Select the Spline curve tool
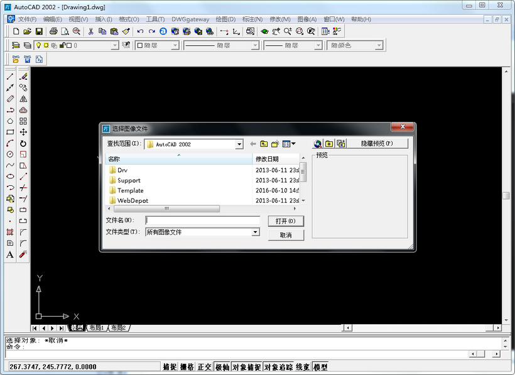 click(x=10, y=165)
